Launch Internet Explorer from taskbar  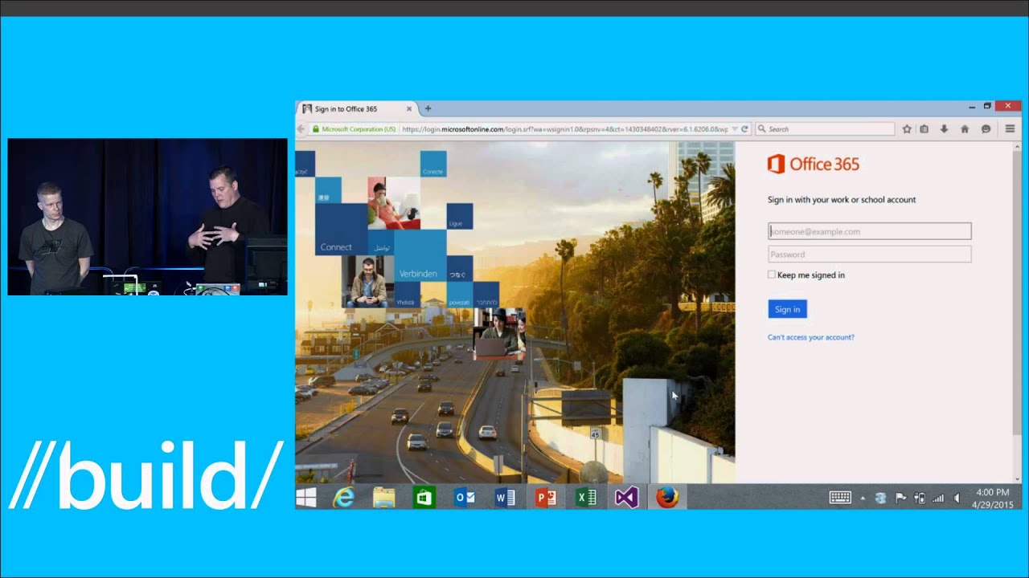[x=344, y=498]
